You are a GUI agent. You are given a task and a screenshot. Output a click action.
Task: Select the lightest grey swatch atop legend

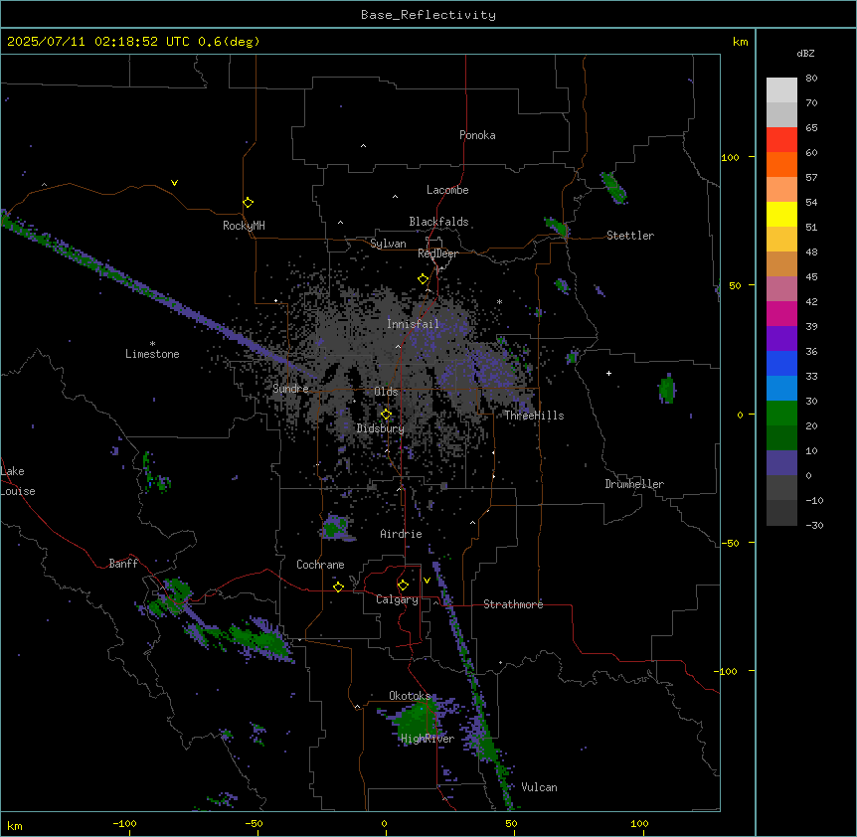[781, 90]
